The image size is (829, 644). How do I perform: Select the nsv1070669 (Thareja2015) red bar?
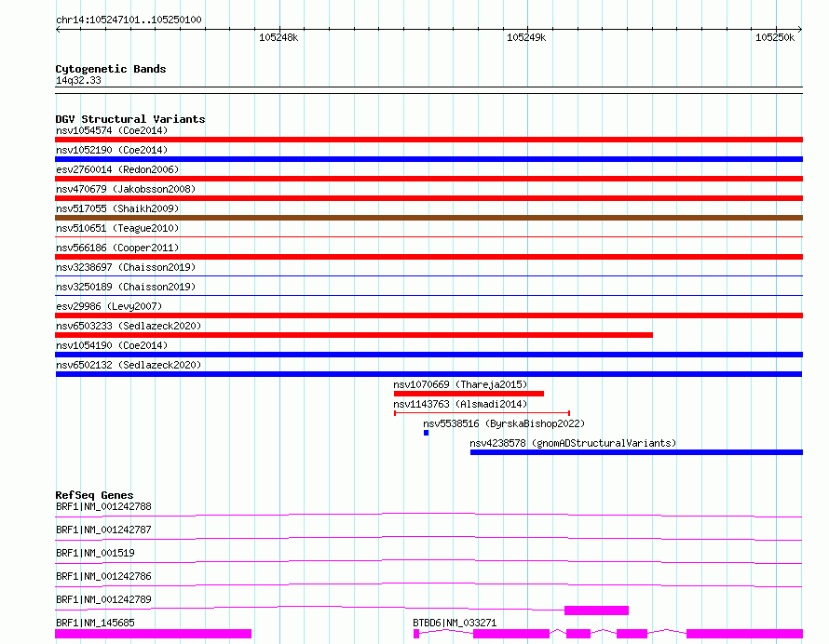pyautogui.click(x=469, y=394)
